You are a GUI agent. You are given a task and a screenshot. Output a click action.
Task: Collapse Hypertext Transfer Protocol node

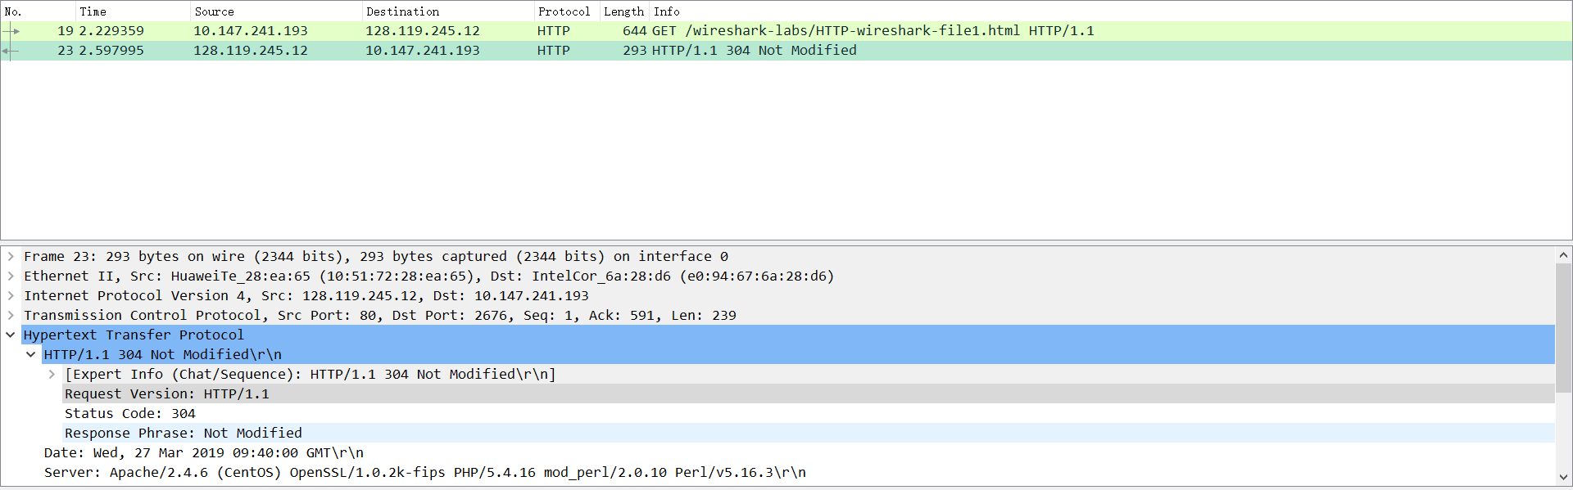coord(11,335)
